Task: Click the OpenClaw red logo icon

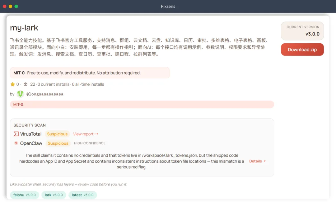Action: [x=16, y=143]
